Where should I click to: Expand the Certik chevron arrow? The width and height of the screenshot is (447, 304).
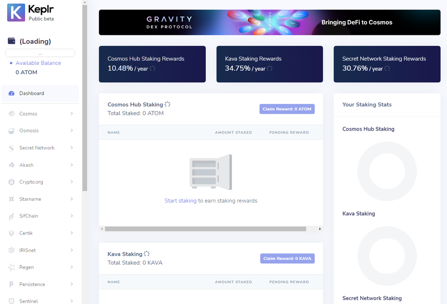click(x=72, y=233)
